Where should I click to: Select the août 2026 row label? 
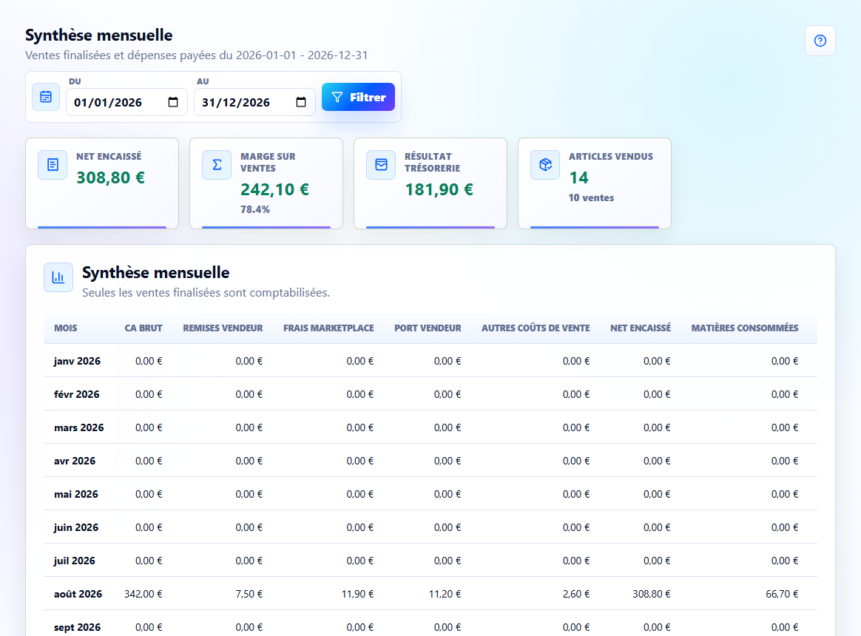(78, 594)
